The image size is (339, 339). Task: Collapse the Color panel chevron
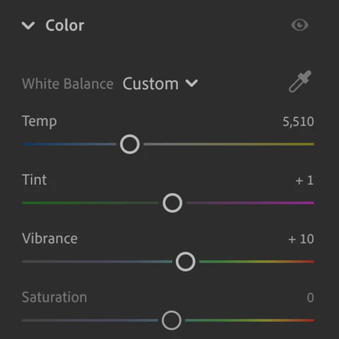pos(28,25)
